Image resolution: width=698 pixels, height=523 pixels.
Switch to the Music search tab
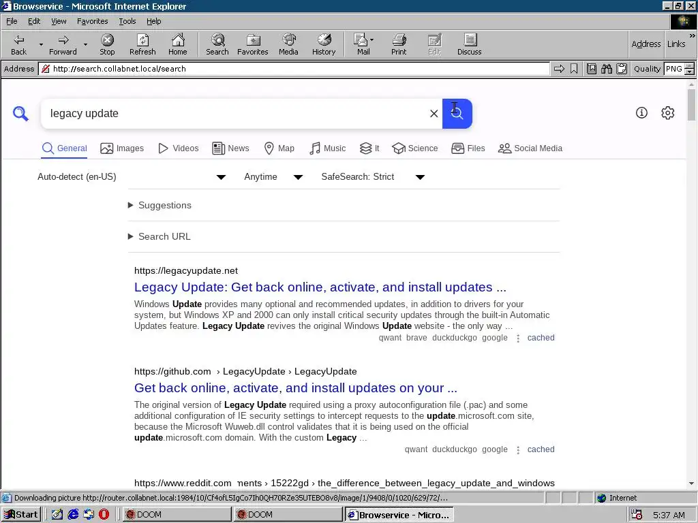(328, 148)
